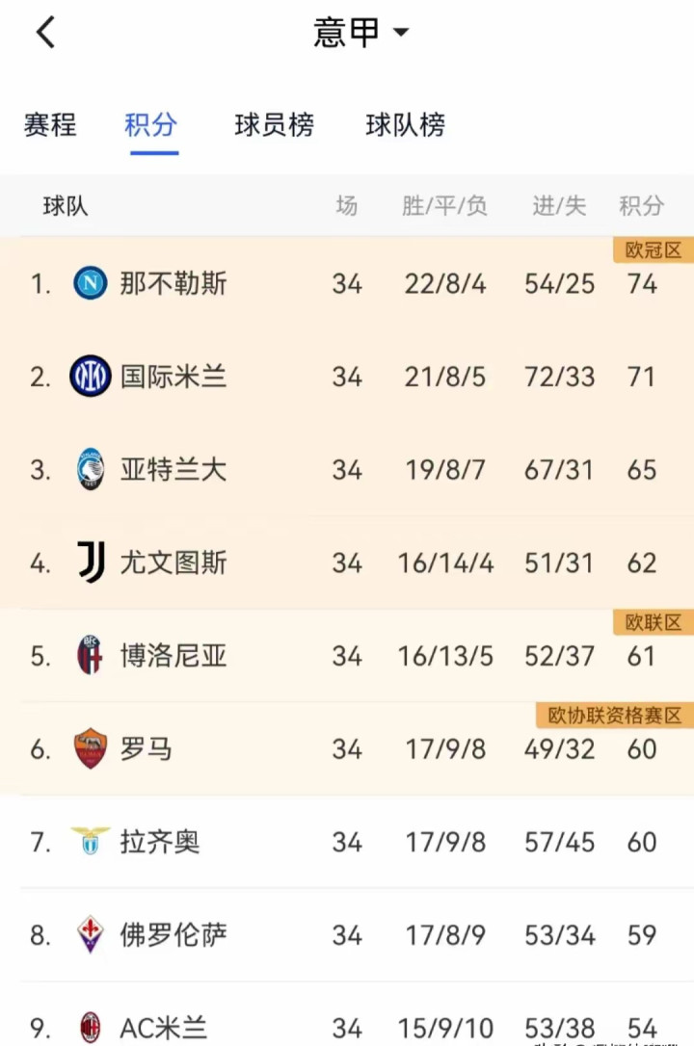Click the 积分 column header

[641, 206]
